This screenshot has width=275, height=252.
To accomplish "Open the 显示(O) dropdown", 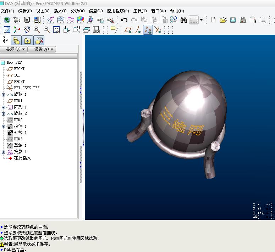I will 14,49.
